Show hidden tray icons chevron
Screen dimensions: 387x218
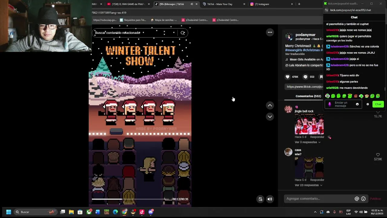[315, 212]
